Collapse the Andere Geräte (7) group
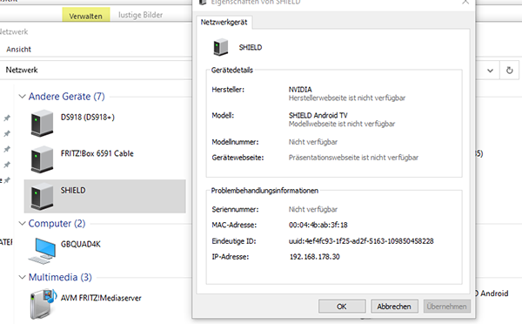 (x=23, y=97)
